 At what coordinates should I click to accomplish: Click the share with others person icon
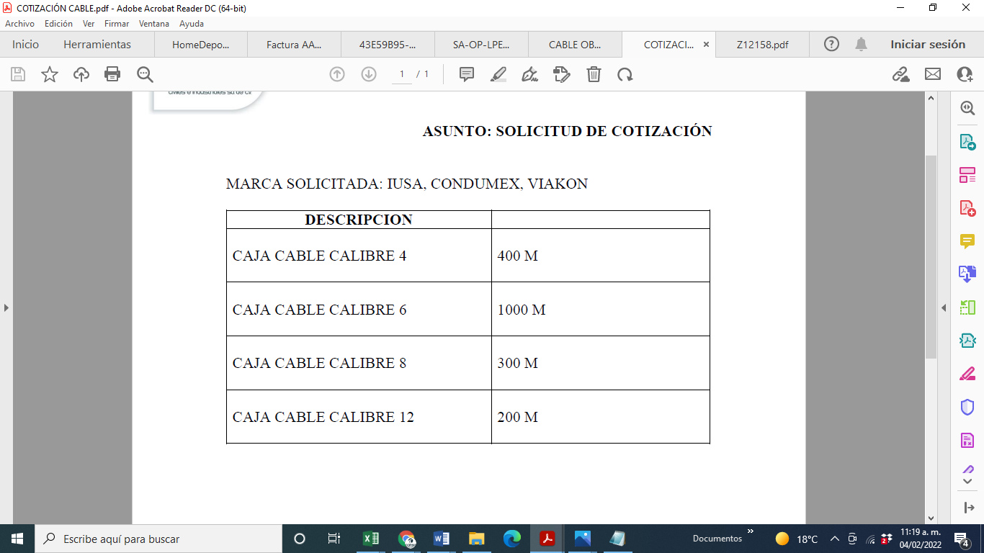coord(965,74)
